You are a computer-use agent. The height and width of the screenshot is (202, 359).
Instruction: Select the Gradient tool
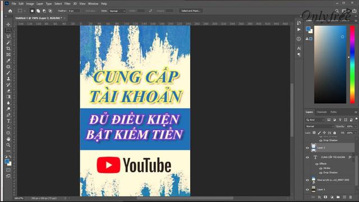(8, 97)
